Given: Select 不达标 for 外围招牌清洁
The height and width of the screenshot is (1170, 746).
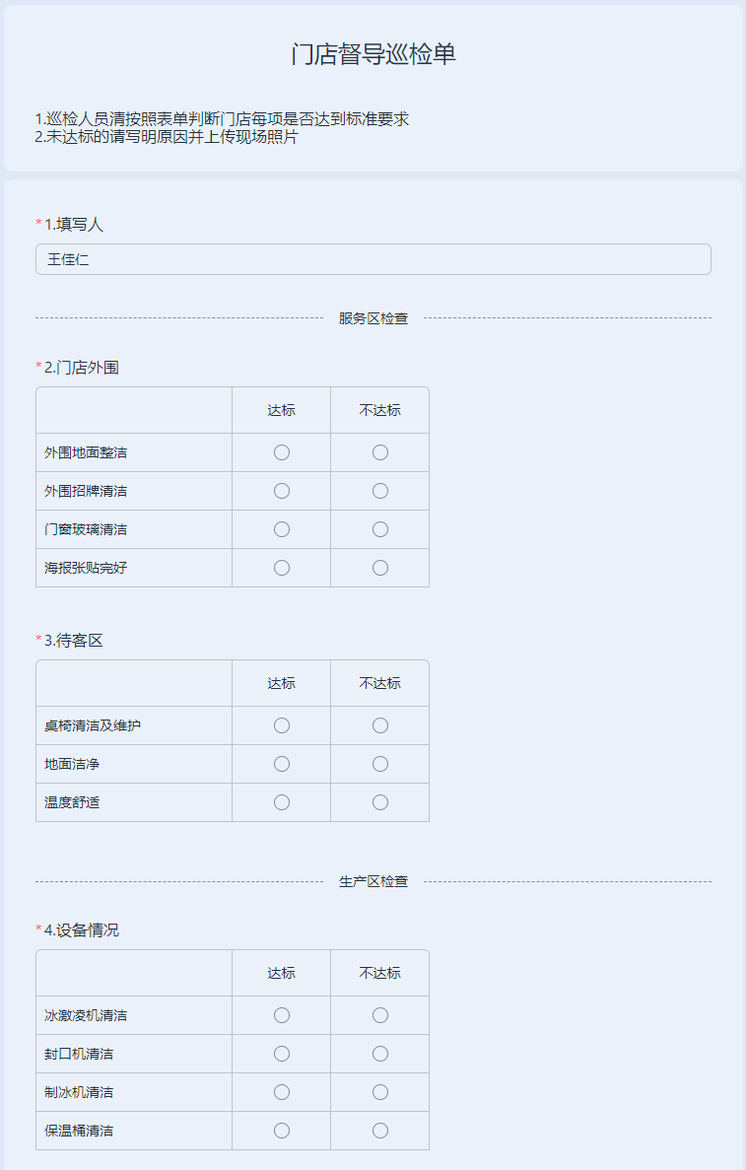Looking at the screenshot, I should point(379,491).
